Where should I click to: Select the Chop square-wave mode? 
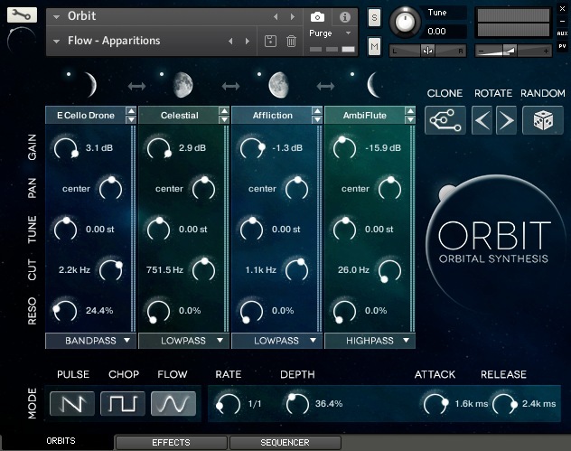[x=123, y=403]
